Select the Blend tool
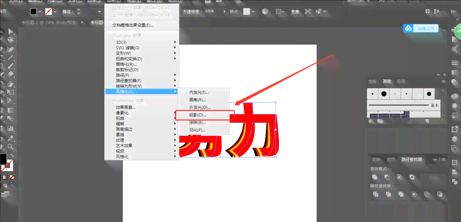Screen dimensions: 461x222 coord(10,119)
